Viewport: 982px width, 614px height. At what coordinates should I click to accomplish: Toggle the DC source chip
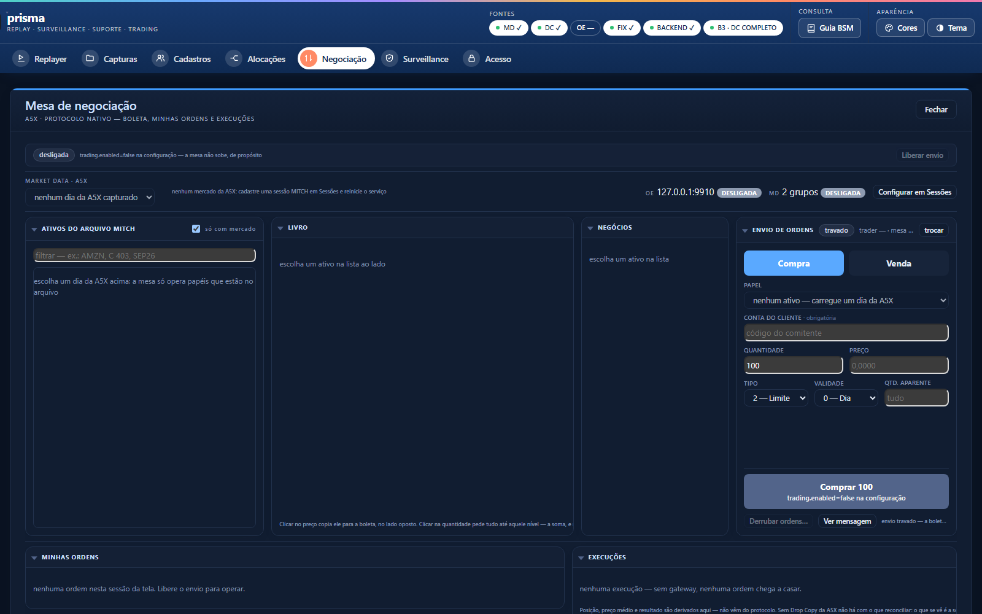pyautogui.click(x=549, y=28)
